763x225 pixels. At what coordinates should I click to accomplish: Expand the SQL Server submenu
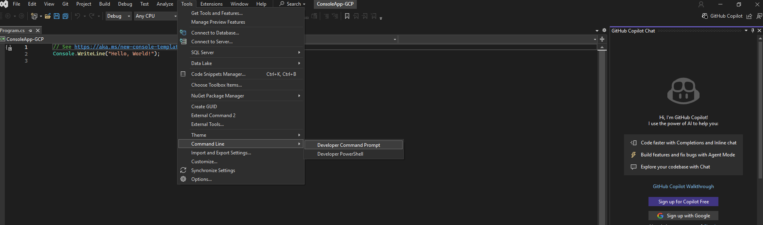pyautogui.click(x=241, y=53)
